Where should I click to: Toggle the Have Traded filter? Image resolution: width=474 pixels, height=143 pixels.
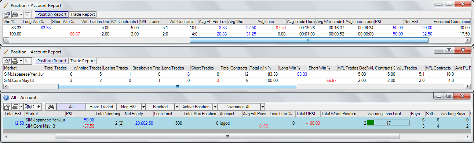pyautogui.click(x=101, y=107)
